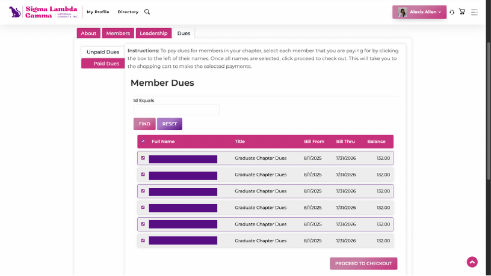Click the refresh sync icon in header
The height and width of the screenshot is (276, 491).
[452, 12]
